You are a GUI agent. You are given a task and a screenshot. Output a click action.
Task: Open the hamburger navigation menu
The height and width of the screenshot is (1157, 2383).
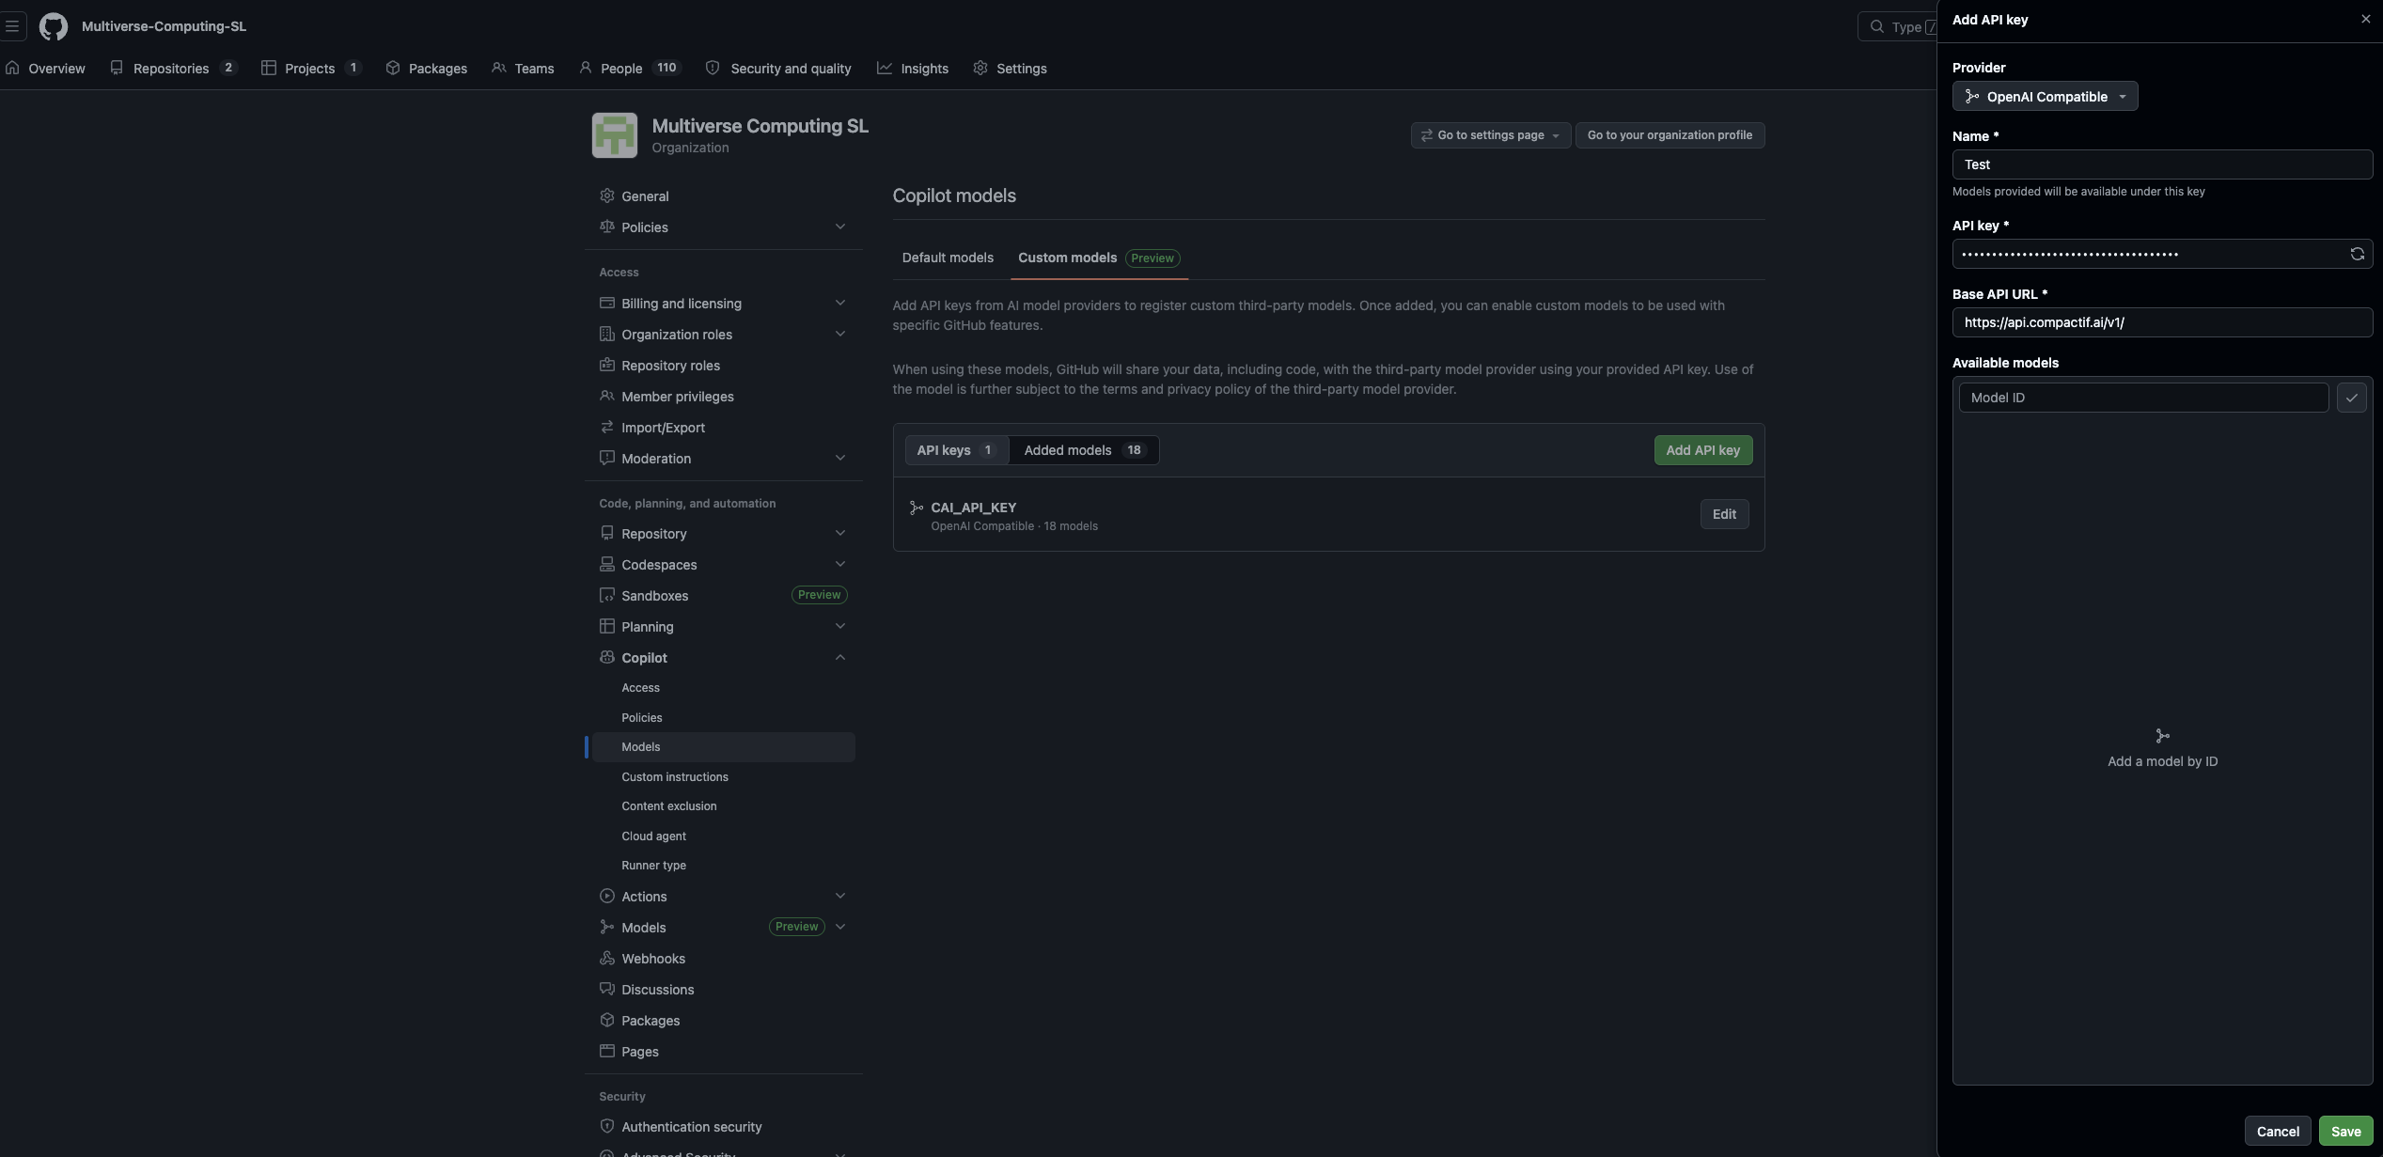coord(12,26)
